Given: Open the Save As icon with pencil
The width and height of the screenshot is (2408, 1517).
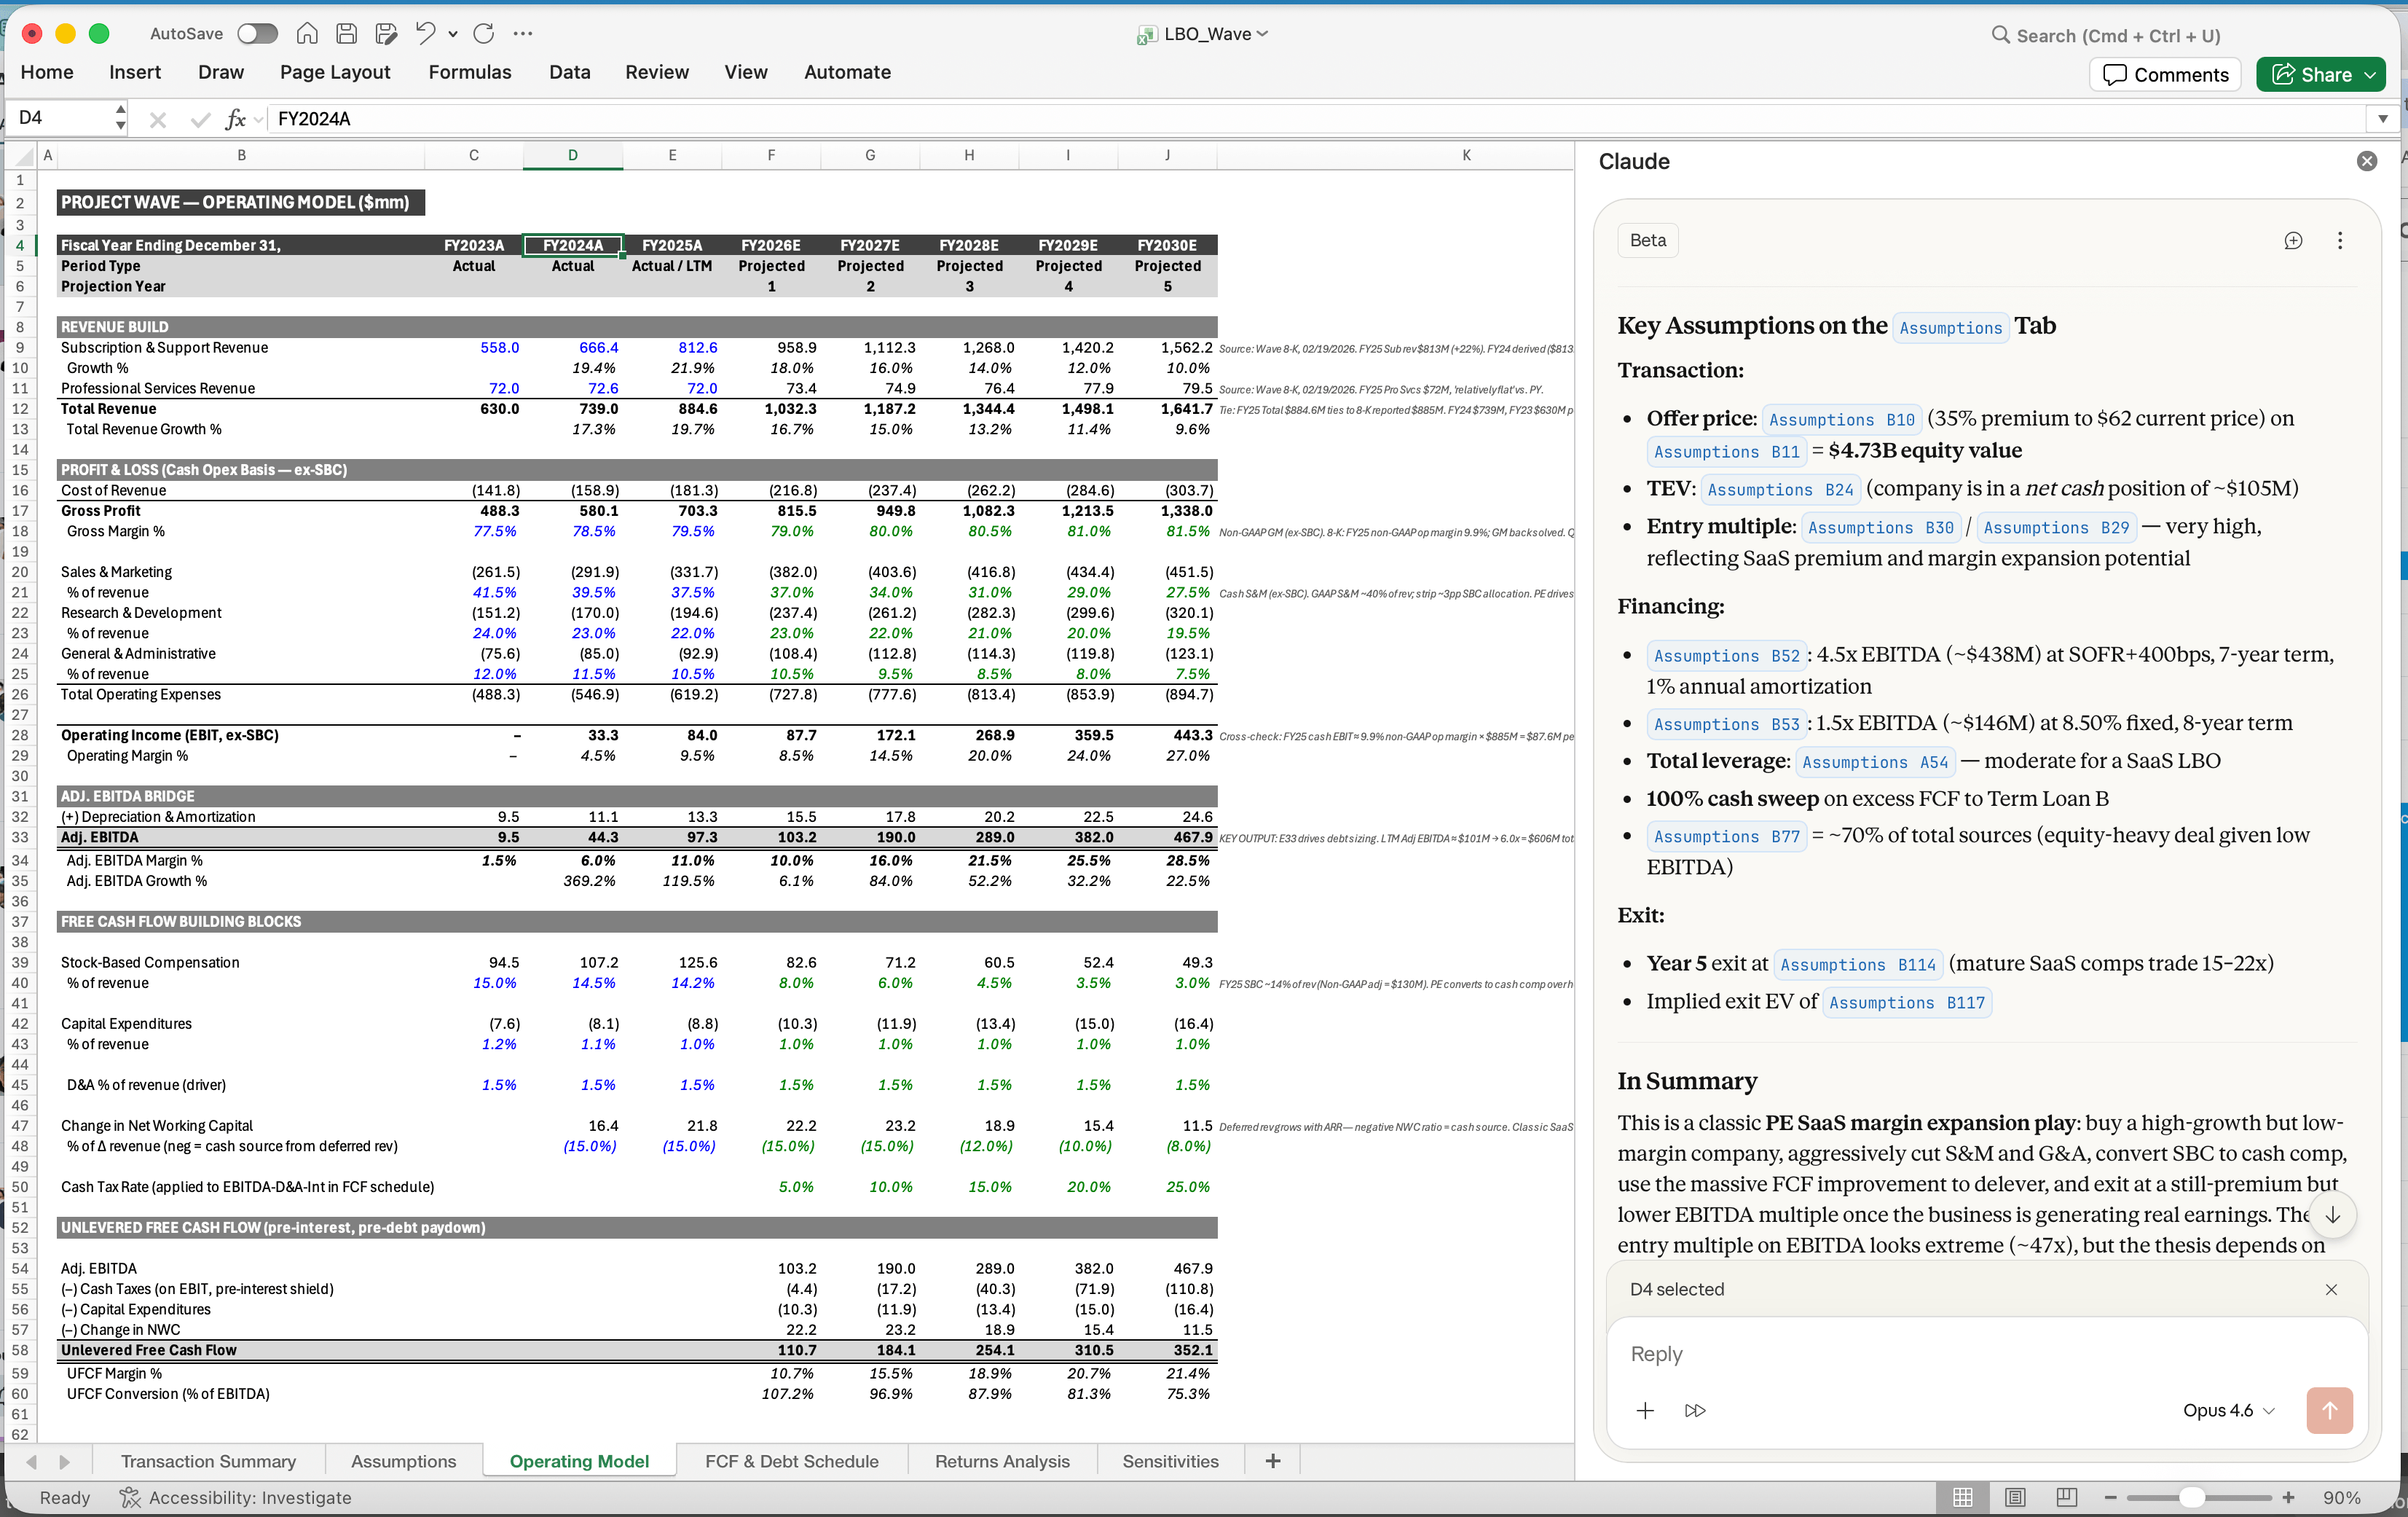Looking at the screenshot, I should 385,33.
